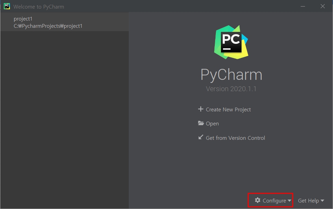Click the Open project link
This screenshot has height=209, width=333.
click(212, 124)
